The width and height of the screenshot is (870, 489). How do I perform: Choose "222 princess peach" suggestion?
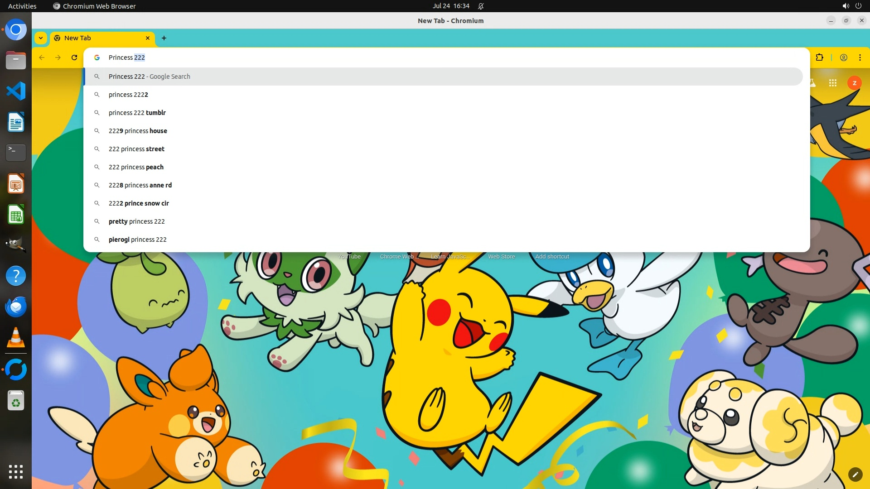pyautogui.click(x=136, y=167)
